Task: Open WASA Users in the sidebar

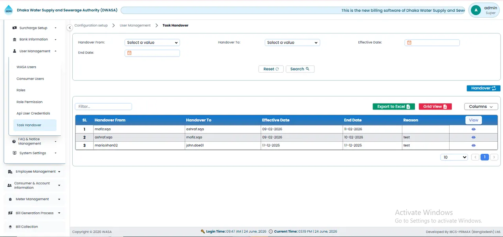Action: tap(26, 67)
